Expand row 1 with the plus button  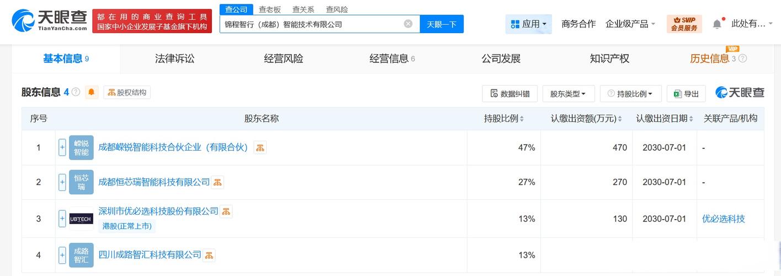[62, 147]
